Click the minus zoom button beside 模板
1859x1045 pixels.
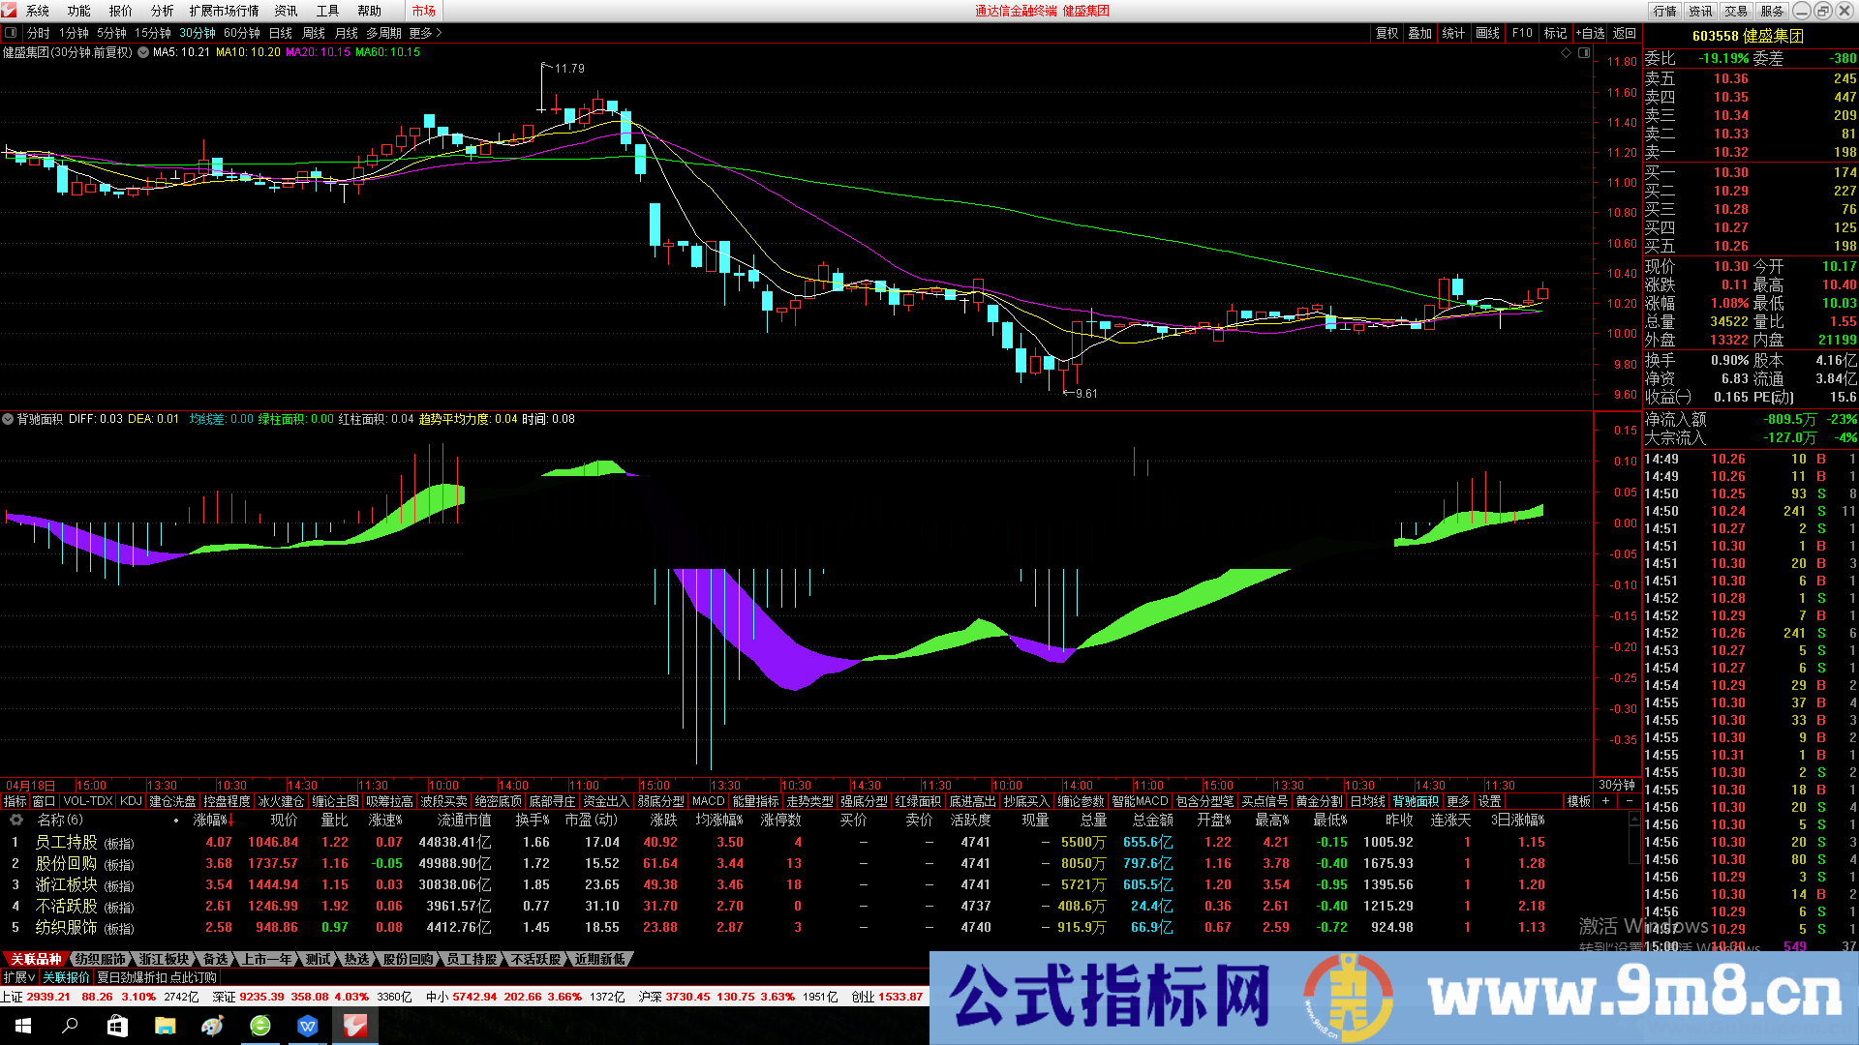(x=1629, y=801)
